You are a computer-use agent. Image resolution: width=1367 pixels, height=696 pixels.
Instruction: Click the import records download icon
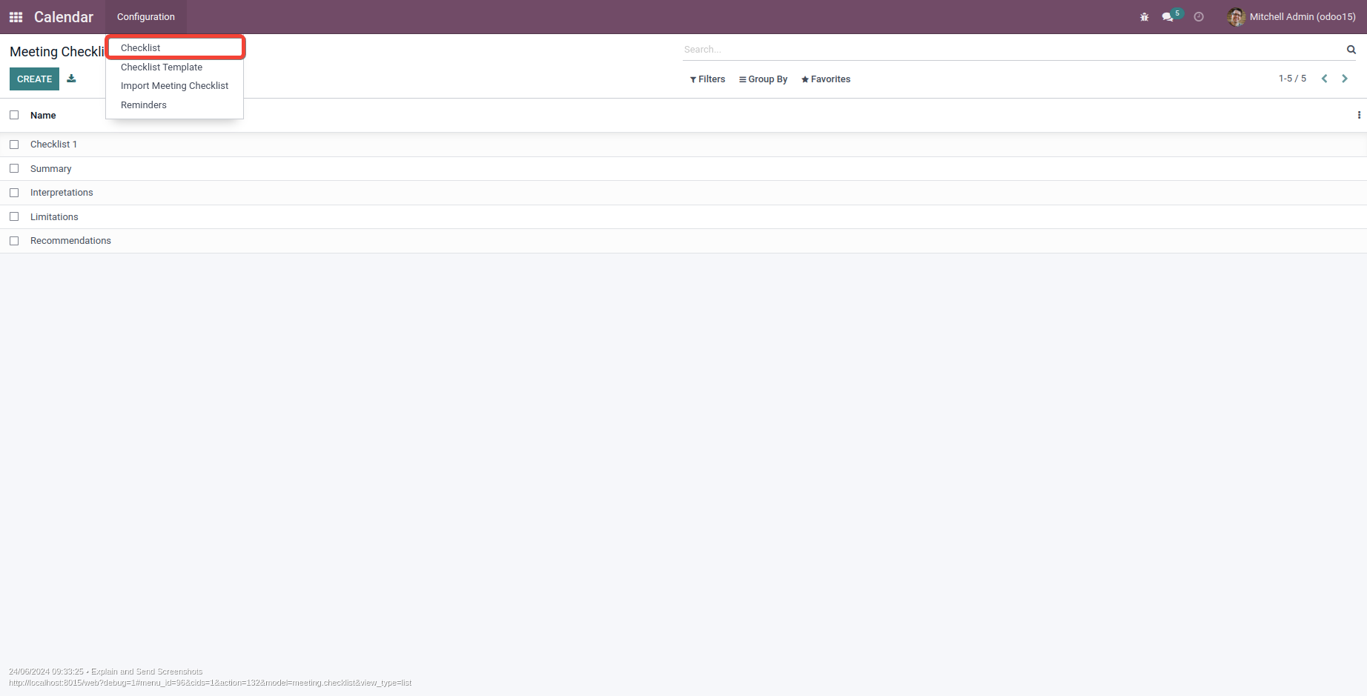71,79
